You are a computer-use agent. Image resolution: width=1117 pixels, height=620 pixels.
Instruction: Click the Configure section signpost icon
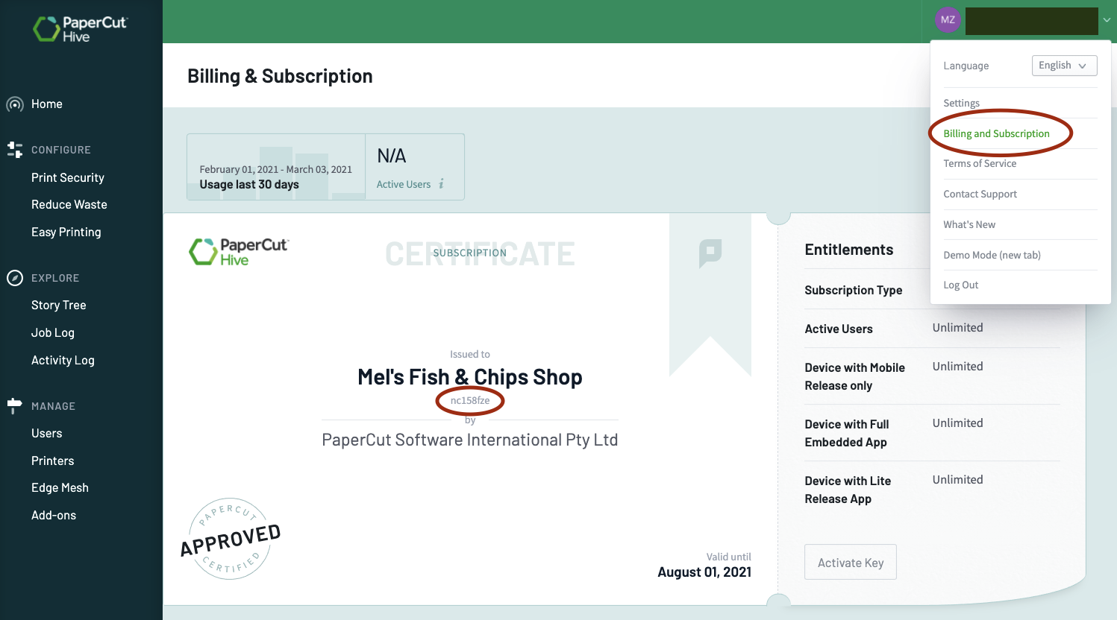[15, 150]
